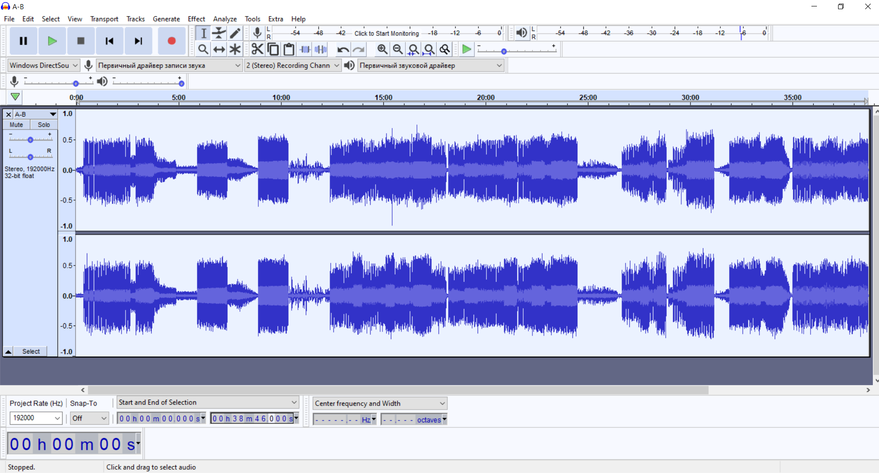Solo the A-B track
This screenshot has width=879, height=473.
click(44, 124)
